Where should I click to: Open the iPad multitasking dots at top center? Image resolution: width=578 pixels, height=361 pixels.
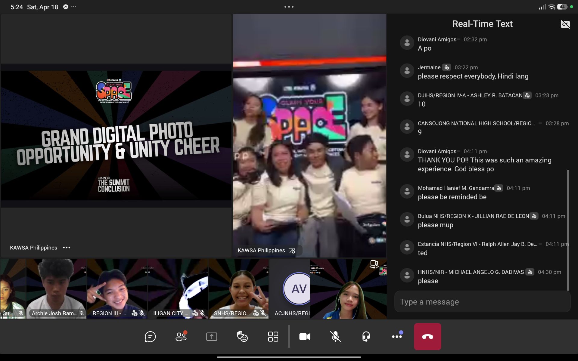pos(289,7)
